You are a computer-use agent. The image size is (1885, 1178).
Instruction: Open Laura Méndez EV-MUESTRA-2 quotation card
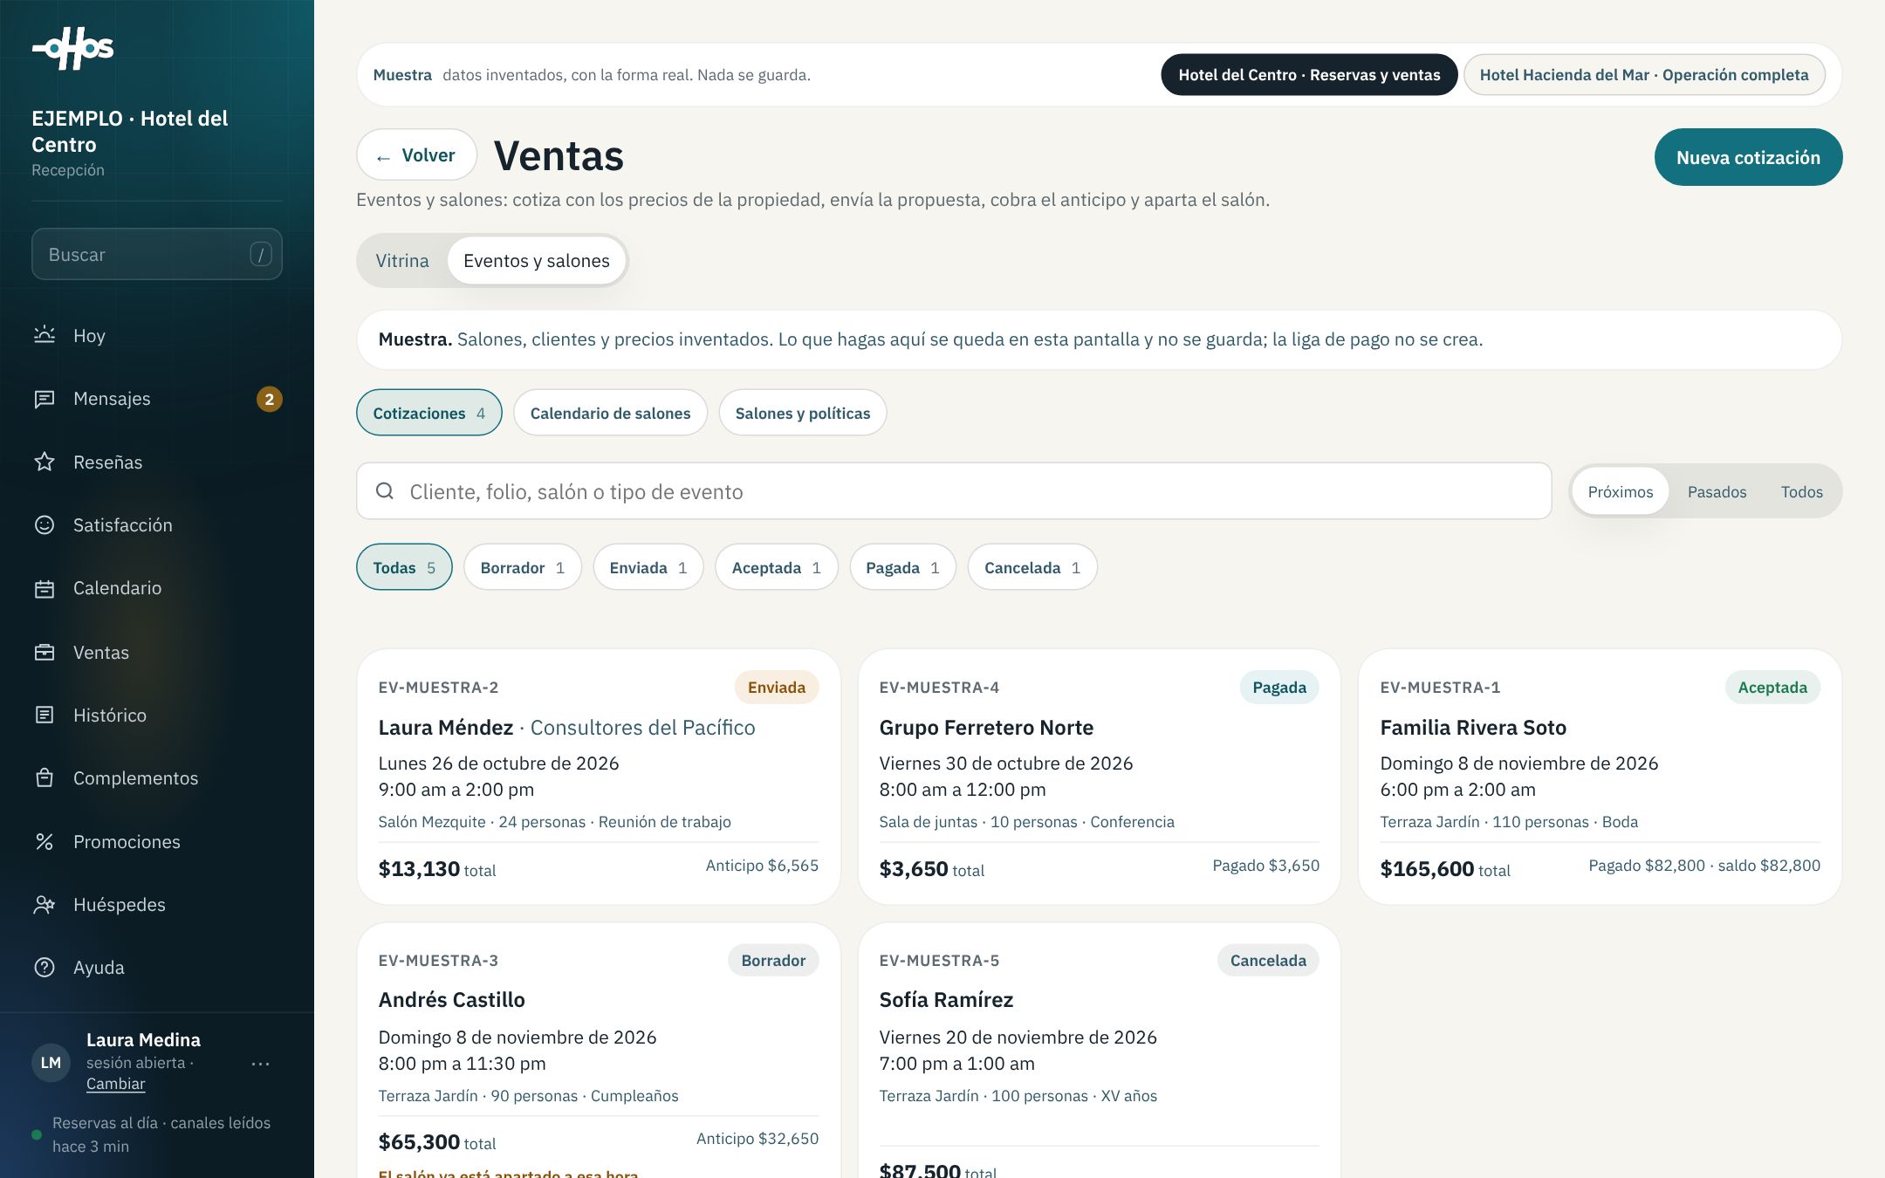(x=599, y=777)
